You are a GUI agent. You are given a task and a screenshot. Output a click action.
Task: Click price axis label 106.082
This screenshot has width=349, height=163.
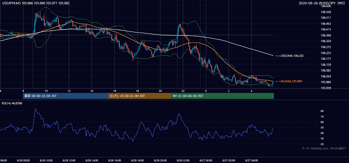(326, 70)
